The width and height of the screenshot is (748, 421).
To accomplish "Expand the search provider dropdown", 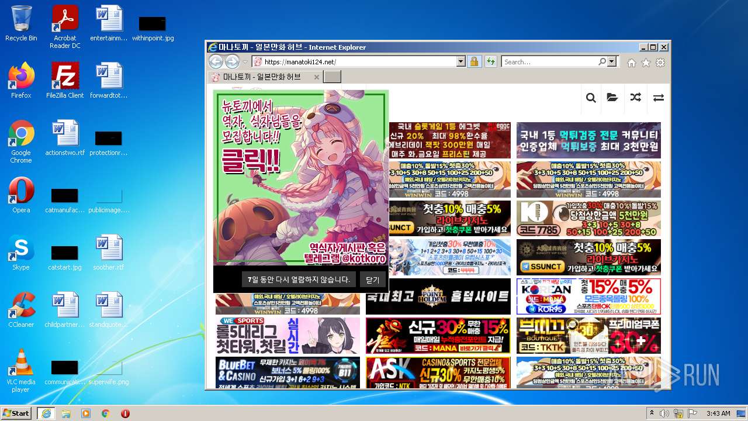I will coord(612,61).
